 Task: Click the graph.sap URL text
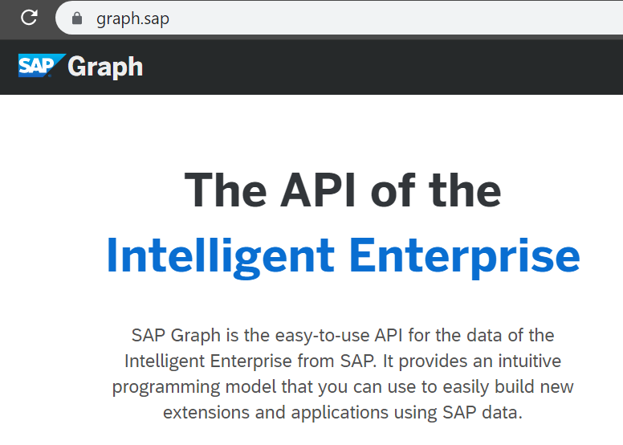[x=132, y=18]
